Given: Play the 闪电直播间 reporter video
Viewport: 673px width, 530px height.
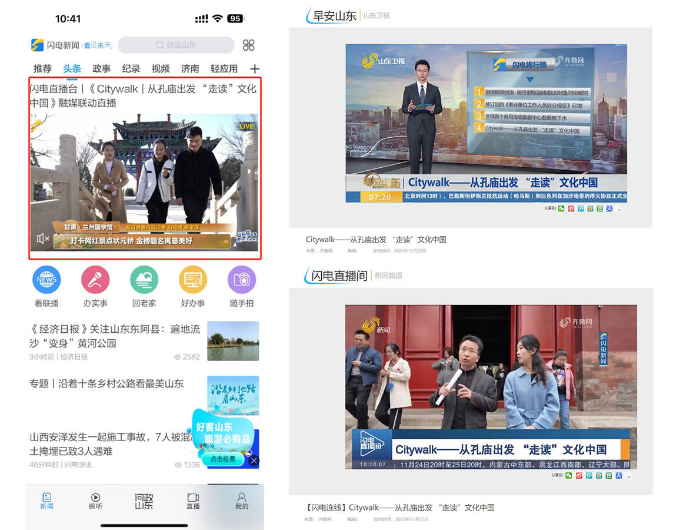Looking at the screenshot, I should (491, 387).
